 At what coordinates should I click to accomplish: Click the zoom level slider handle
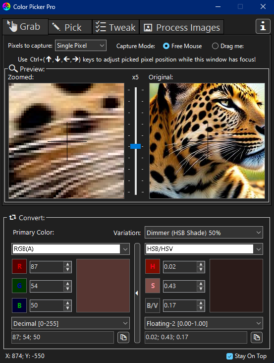[135, 146]
